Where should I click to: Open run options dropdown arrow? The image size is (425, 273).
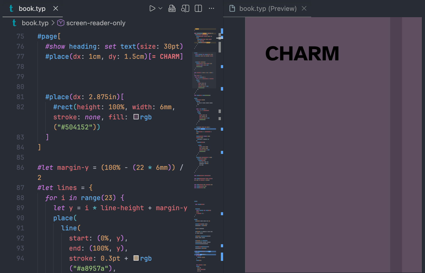[160, 9]
